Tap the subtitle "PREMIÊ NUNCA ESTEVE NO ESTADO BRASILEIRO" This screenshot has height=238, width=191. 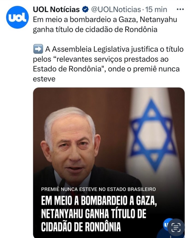tap(99, 189)
